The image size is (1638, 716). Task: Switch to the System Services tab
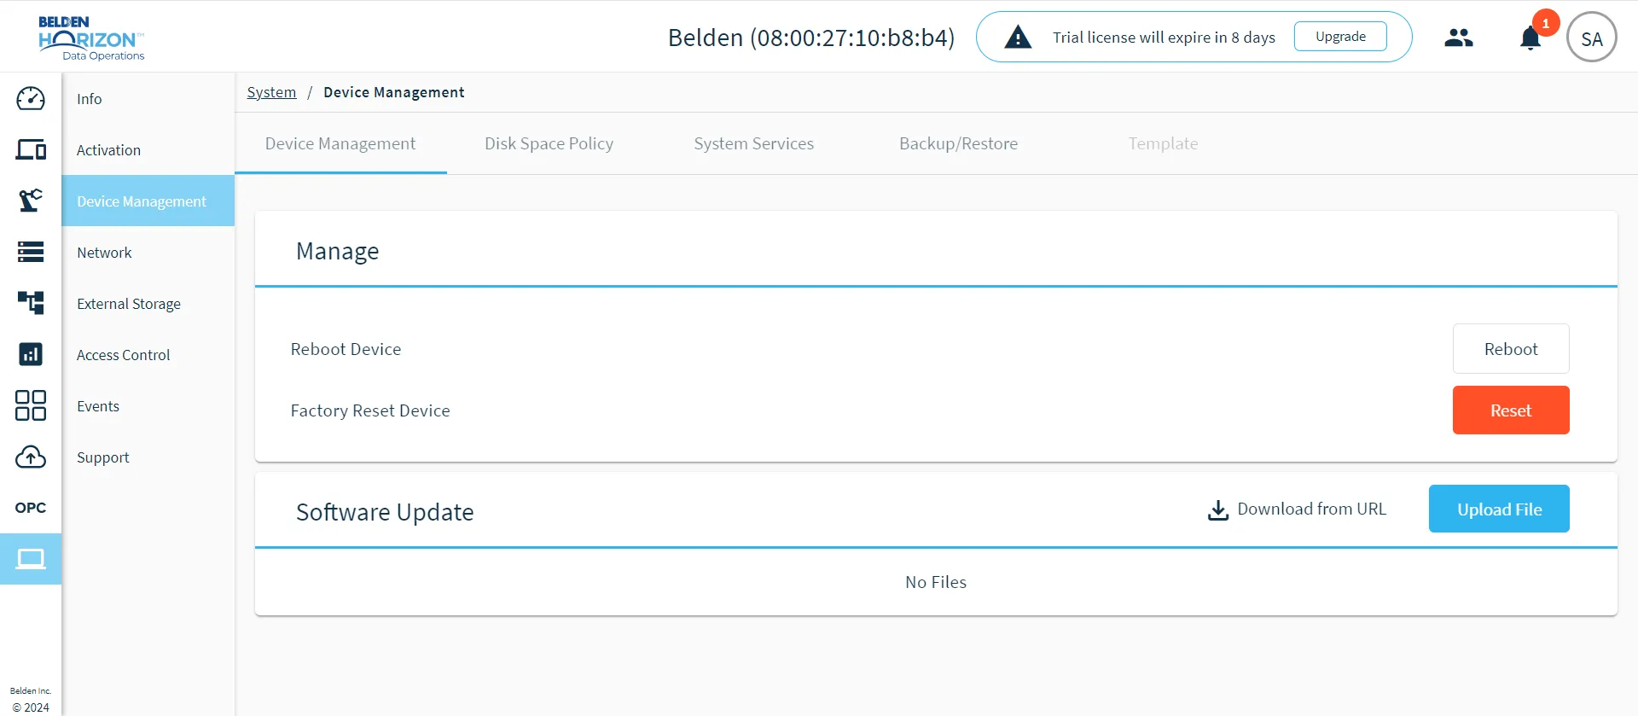[754, 143]
